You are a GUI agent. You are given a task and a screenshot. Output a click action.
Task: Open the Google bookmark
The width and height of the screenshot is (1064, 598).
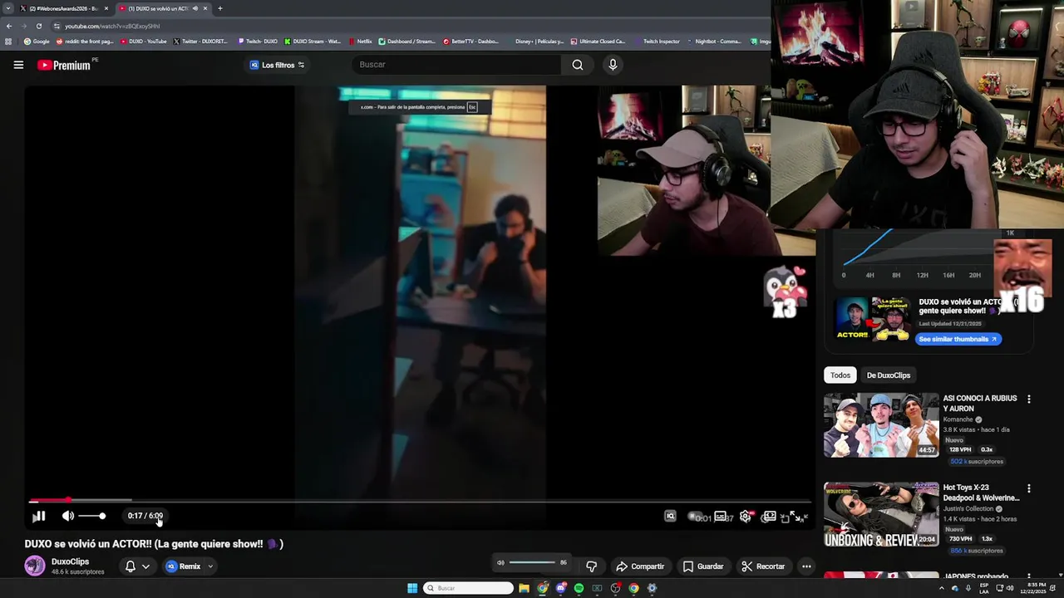[x=37, y=42]
